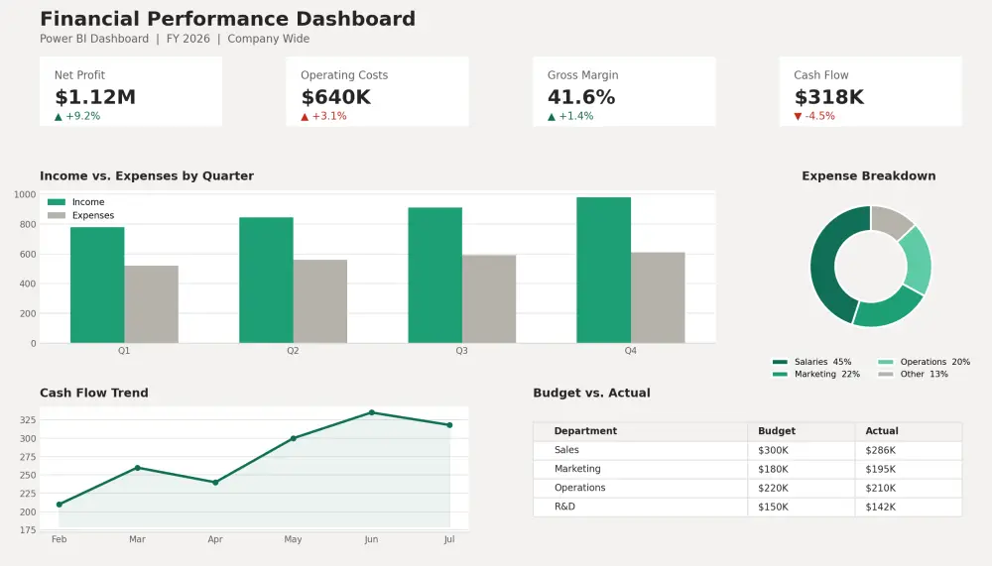The width and height of the screenshot is (992, 566).
Task: Click the Budget column header
Action: [x=802, y=431]
